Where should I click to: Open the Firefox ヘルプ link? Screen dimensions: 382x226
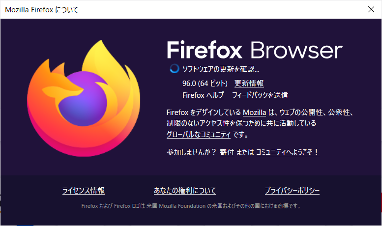pos(203,95)
